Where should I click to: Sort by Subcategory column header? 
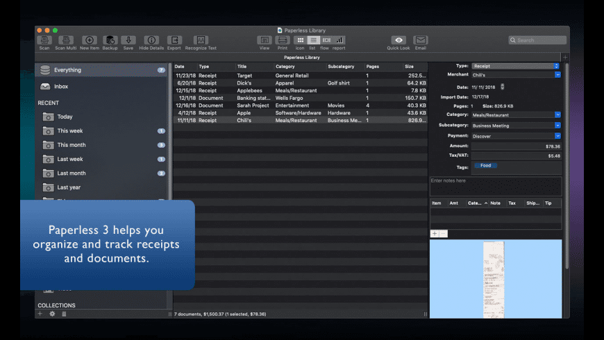pyautogui.click(x=345, y=67)
